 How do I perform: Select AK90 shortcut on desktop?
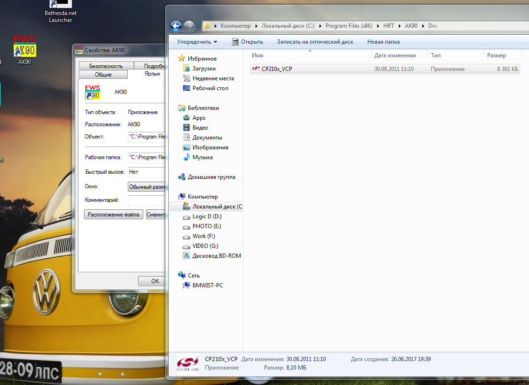pyautogui.click(x=24, y=50)
